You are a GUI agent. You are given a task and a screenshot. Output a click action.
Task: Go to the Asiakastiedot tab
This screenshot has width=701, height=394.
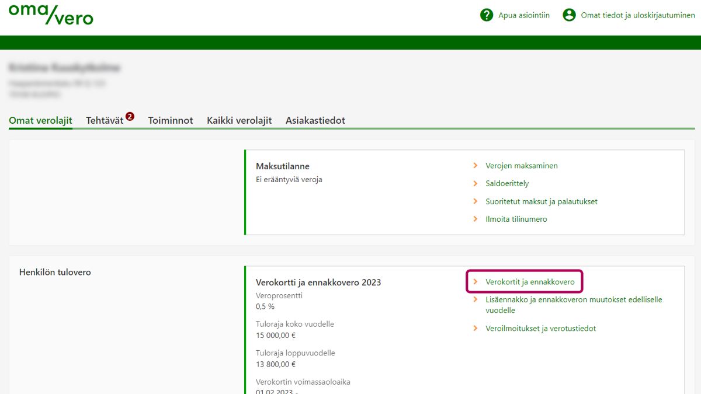click(315, 120)
